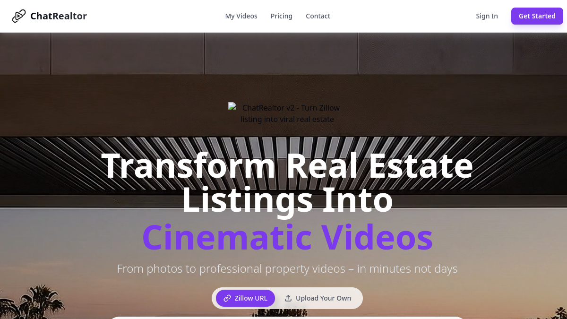Click the Sign In link

487,16
